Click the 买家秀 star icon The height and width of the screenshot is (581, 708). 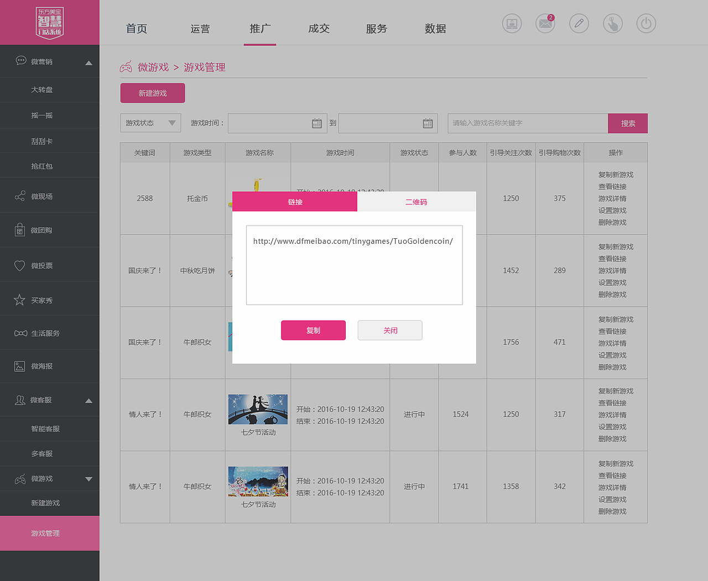coord(19,300)
